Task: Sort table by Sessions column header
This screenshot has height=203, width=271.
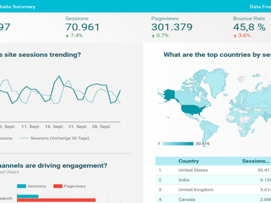Action: click(256, 161)
